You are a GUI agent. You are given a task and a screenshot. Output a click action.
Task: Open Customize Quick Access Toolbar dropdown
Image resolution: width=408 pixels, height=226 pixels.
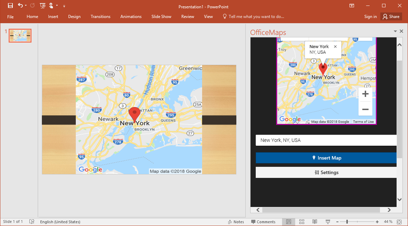pyautogui.click(x=64, y=6)
